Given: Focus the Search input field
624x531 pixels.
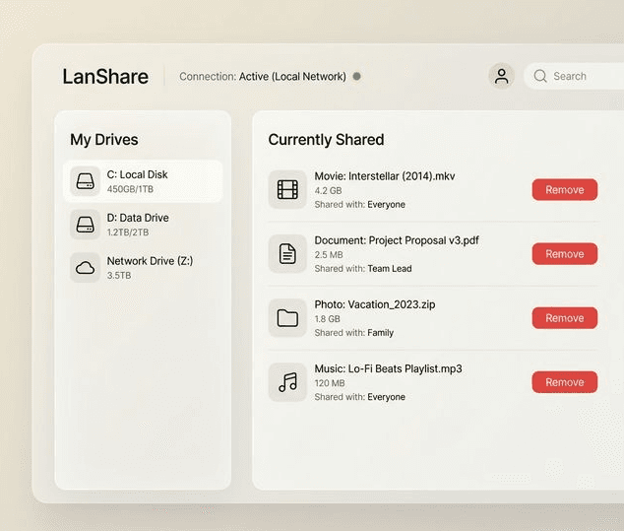Looking at the screenshot, I should 581,76.
